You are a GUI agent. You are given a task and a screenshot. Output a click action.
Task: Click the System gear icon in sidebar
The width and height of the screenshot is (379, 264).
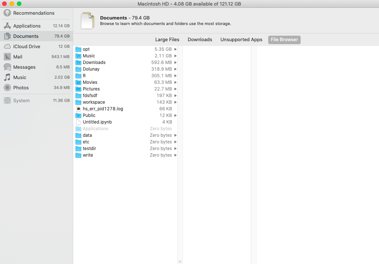click(x=7, y=100)
